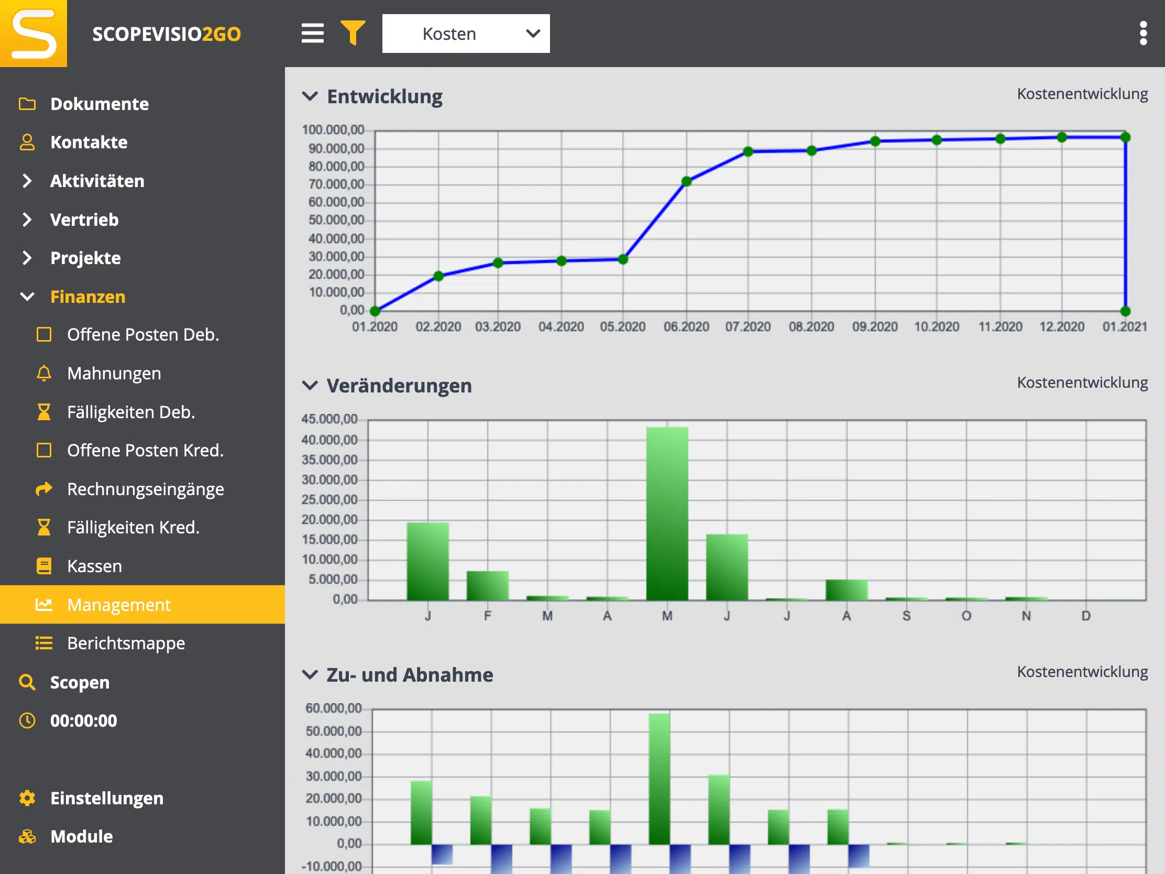Open the three-dot overflow menu
This screenshot has height=874, width=1165.
click(x=1144, y=33)
